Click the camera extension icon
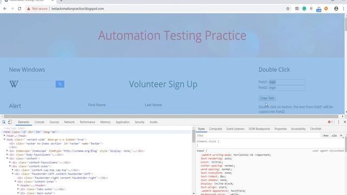This screenshot has height=195, width=347. [297, 9]
